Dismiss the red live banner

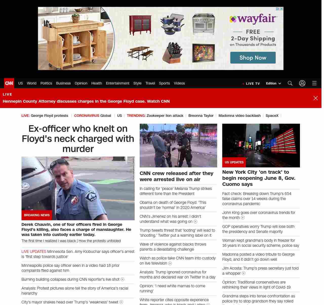(315, 98)
